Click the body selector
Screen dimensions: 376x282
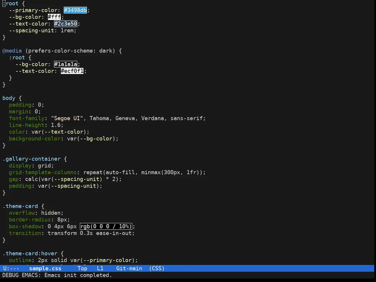(x=9, y=98)
